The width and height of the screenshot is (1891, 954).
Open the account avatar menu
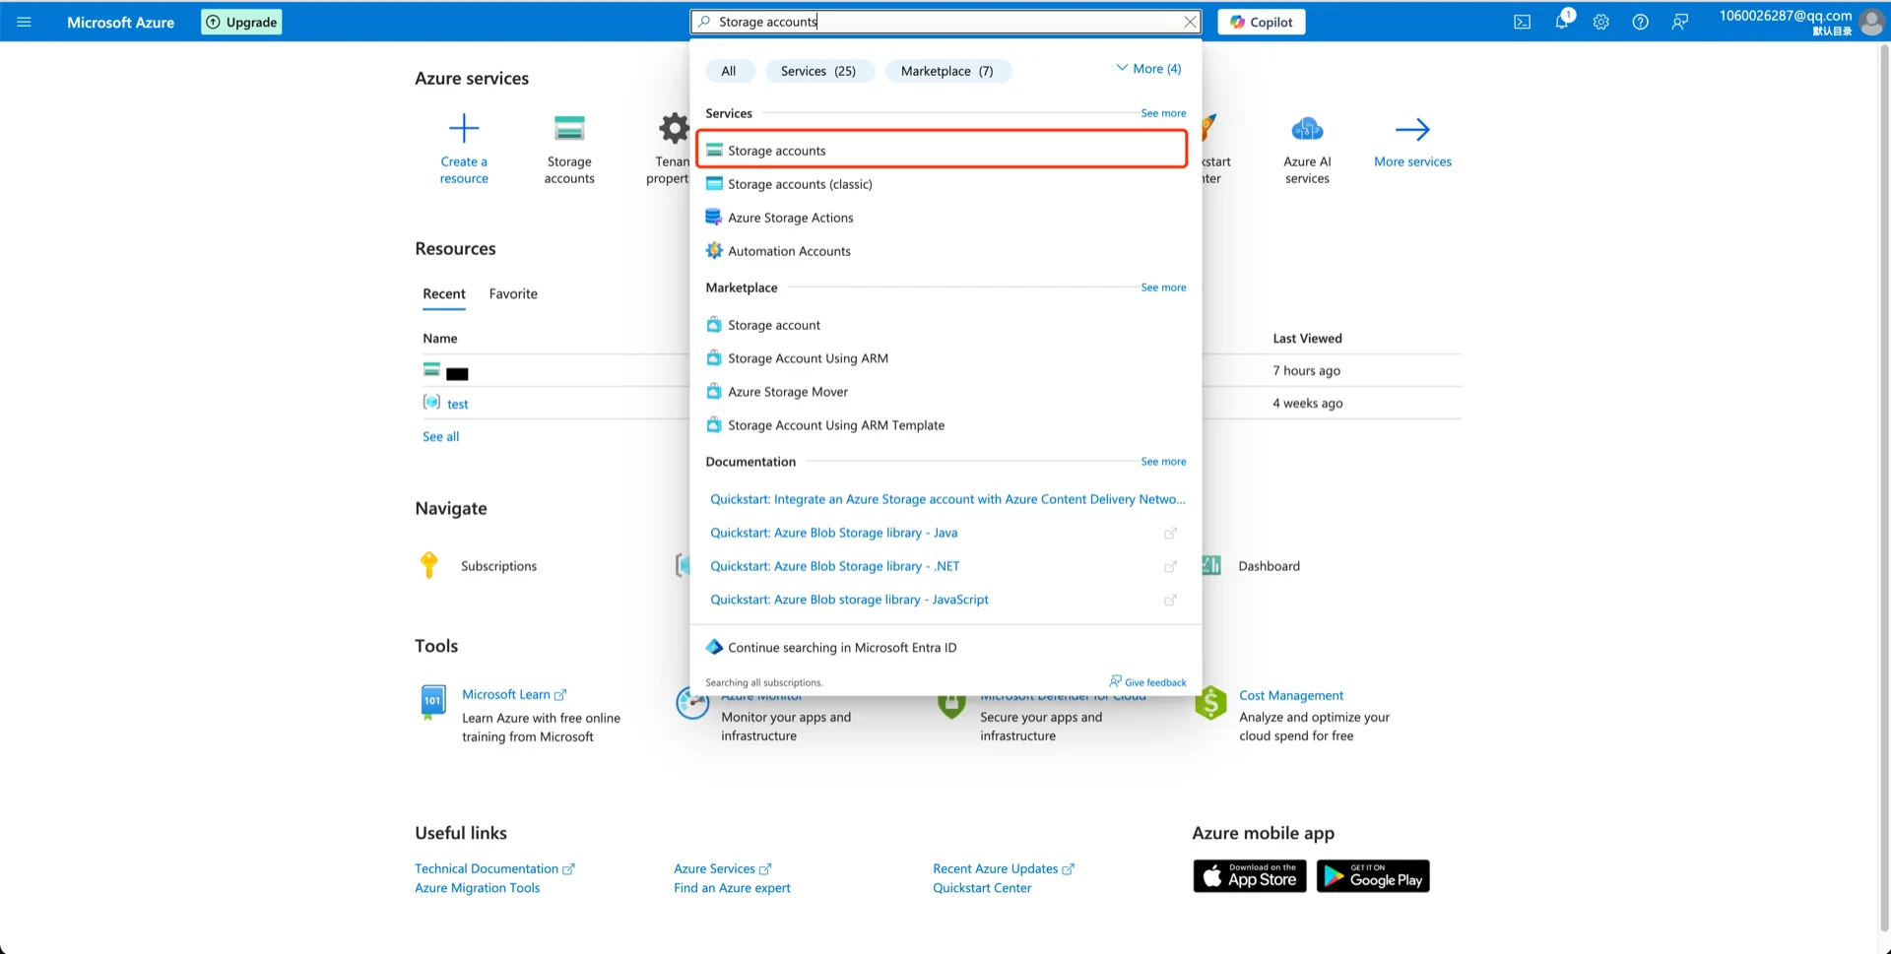pyautogui.click(x=1870, y=22)
